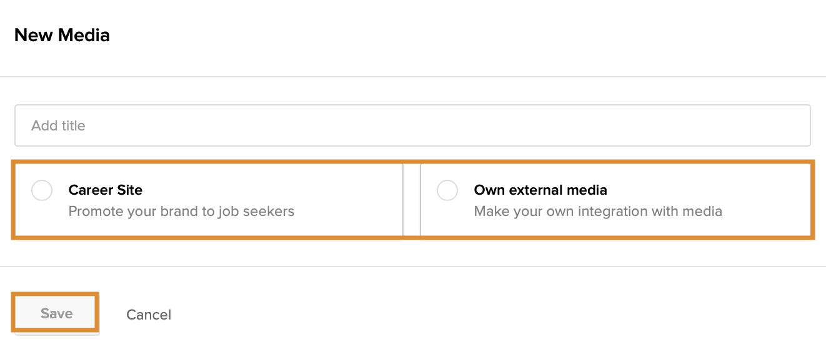Choose the Career Site media type card
The image size is (826, 347).
coord(209,200)
